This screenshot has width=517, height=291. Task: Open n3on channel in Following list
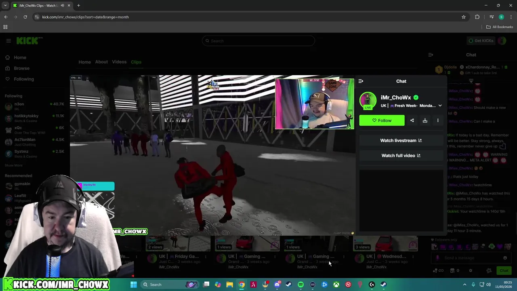point(34,106)
